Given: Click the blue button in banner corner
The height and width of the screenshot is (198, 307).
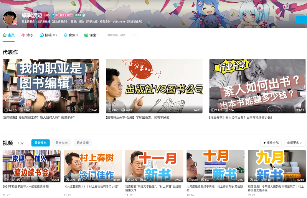Looking at the screenshot, I should click(301, 20).
